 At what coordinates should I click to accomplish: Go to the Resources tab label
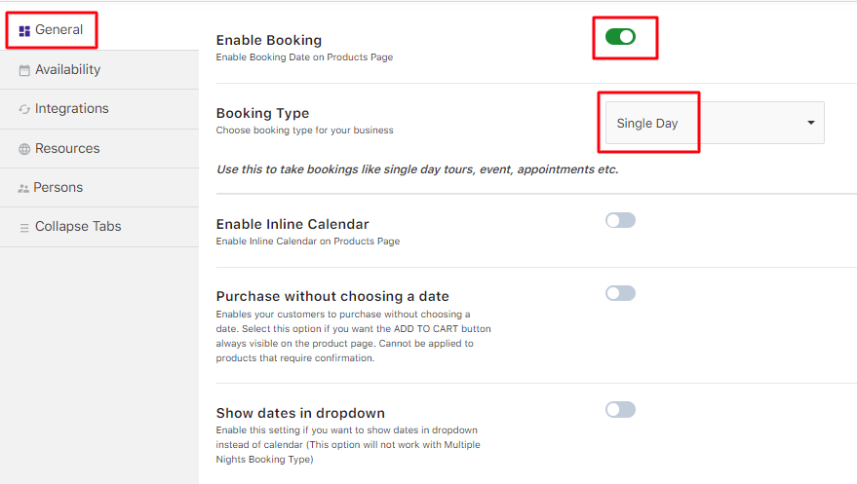click(67, 149)
